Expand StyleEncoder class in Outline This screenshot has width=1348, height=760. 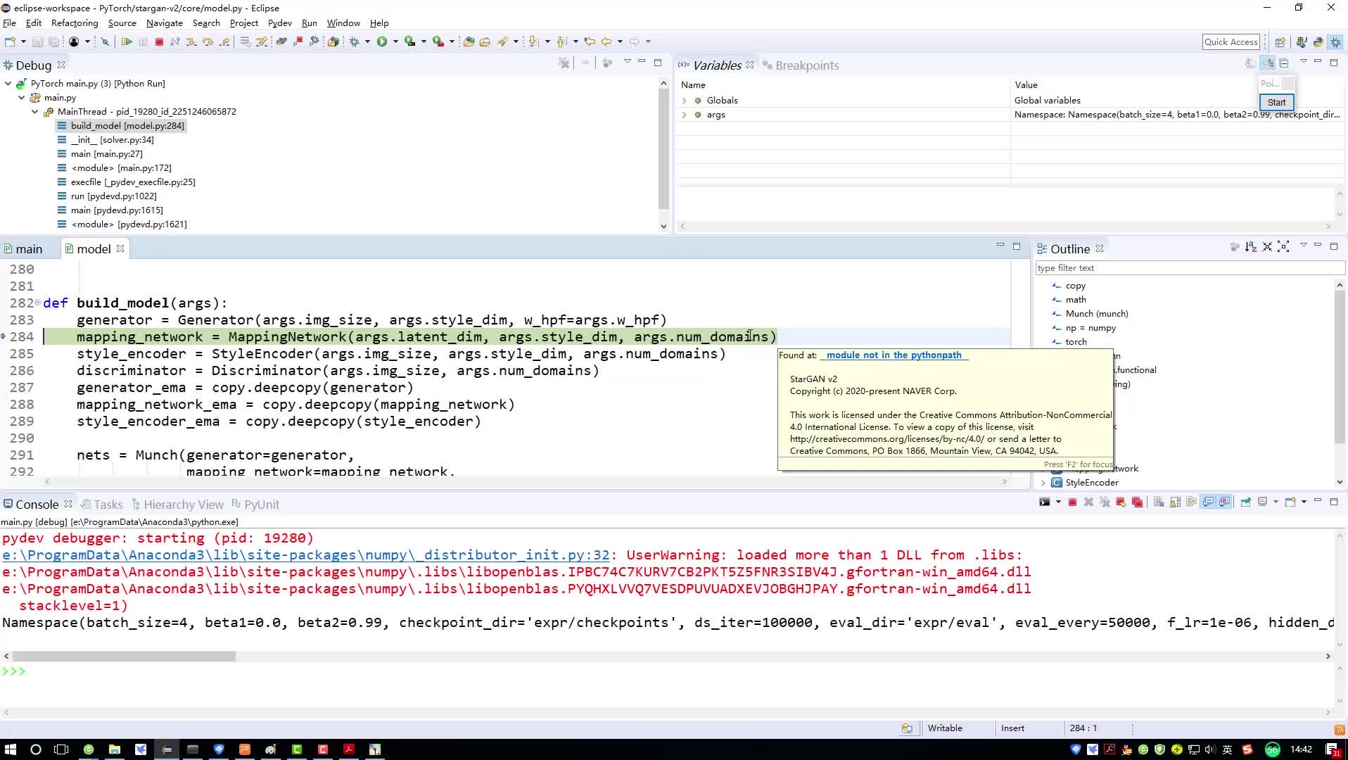[1043, 483]
